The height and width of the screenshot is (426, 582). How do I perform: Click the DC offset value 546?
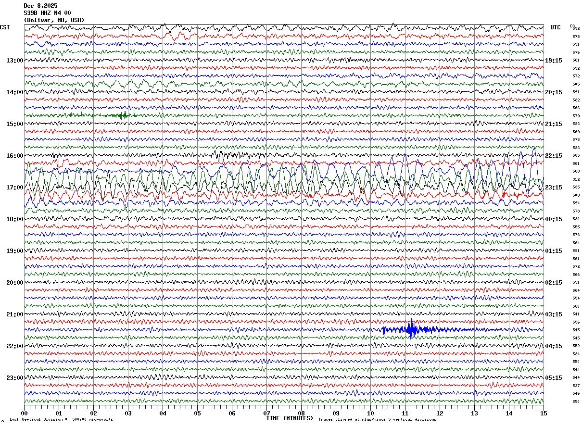pos(576,394)
